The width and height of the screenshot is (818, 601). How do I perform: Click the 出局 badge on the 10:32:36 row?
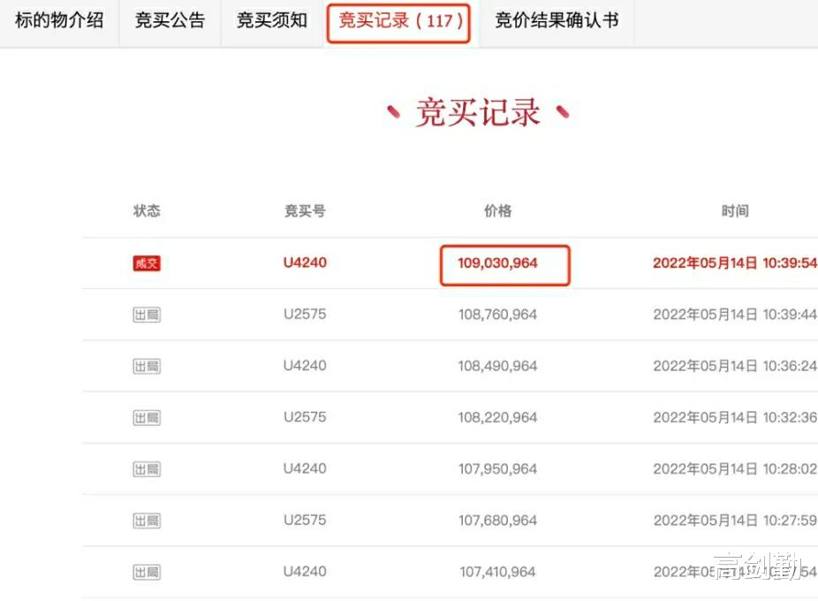click(146, 416)
